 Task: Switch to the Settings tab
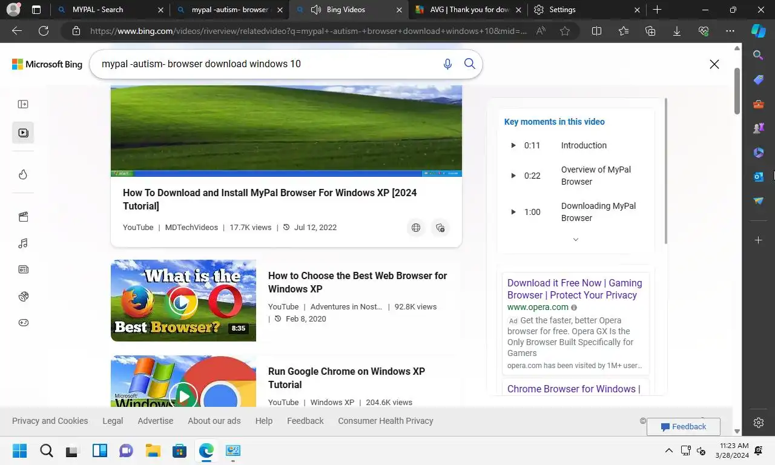pyautogui.click(x=587, y=10)
